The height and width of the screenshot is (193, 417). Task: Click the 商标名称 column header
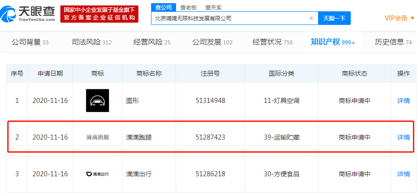pos(149,73)
